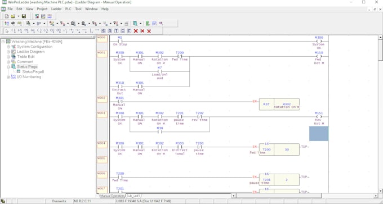Screen dimensions: 383x204
Task: Select the M300 System OK output coil
Action: pos(319,43)
